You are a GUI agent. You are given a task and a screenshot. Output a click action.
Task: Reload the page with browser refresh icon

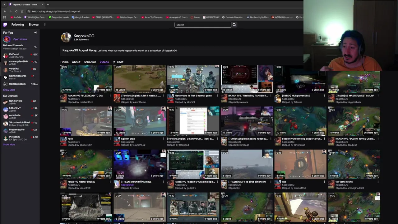pyautogui.click(x=16, y=11)
